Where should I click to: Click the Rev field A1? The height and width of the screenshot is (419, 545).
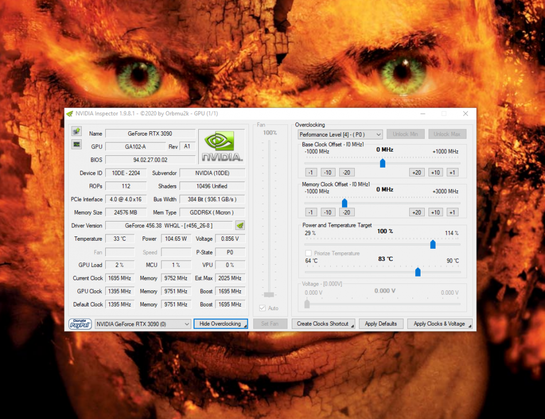point(188,146)
